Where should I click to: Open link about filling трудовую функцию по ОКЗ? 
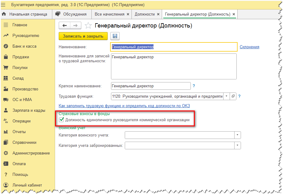(124, 106)
